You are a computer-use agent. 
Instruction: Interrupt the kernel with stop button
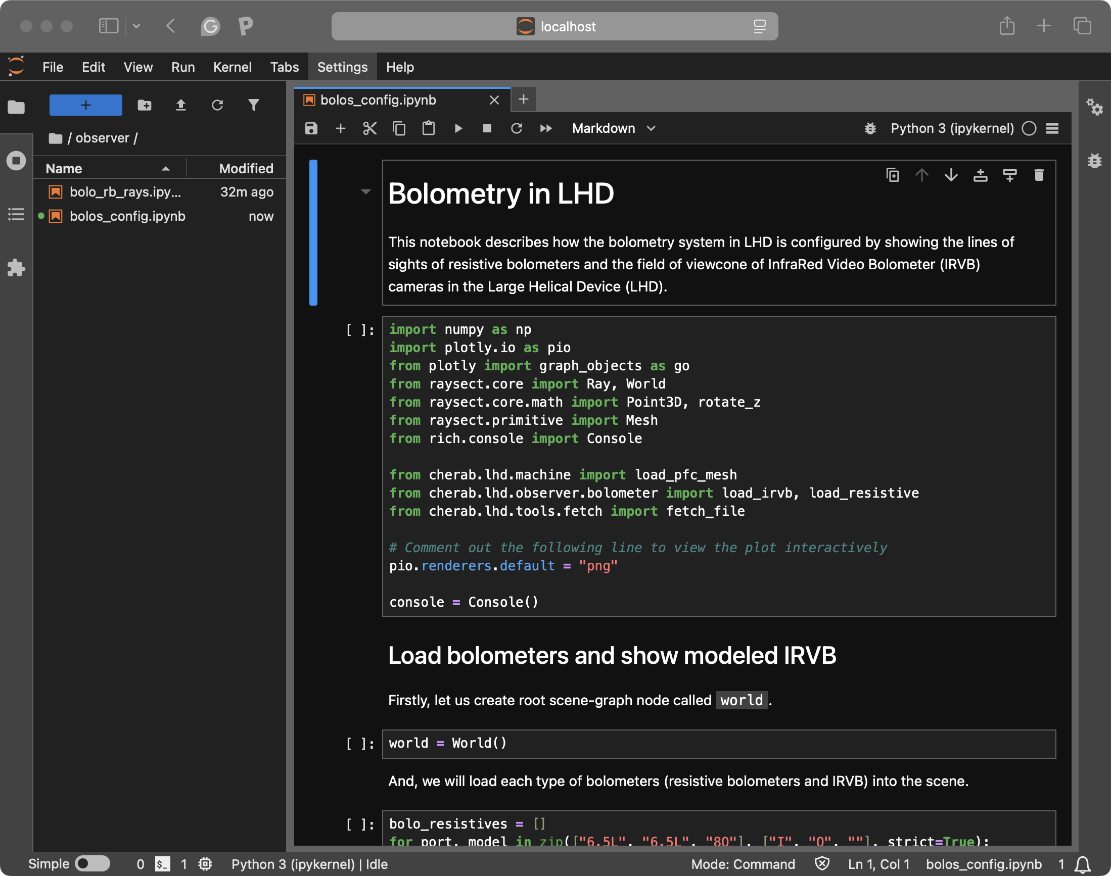coord(487,128)
